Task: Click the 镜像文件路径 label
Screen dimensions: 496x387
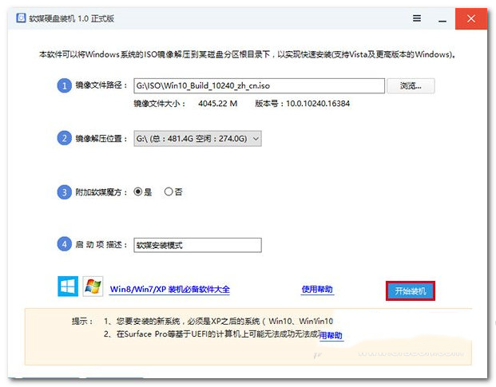Action: 101,85
